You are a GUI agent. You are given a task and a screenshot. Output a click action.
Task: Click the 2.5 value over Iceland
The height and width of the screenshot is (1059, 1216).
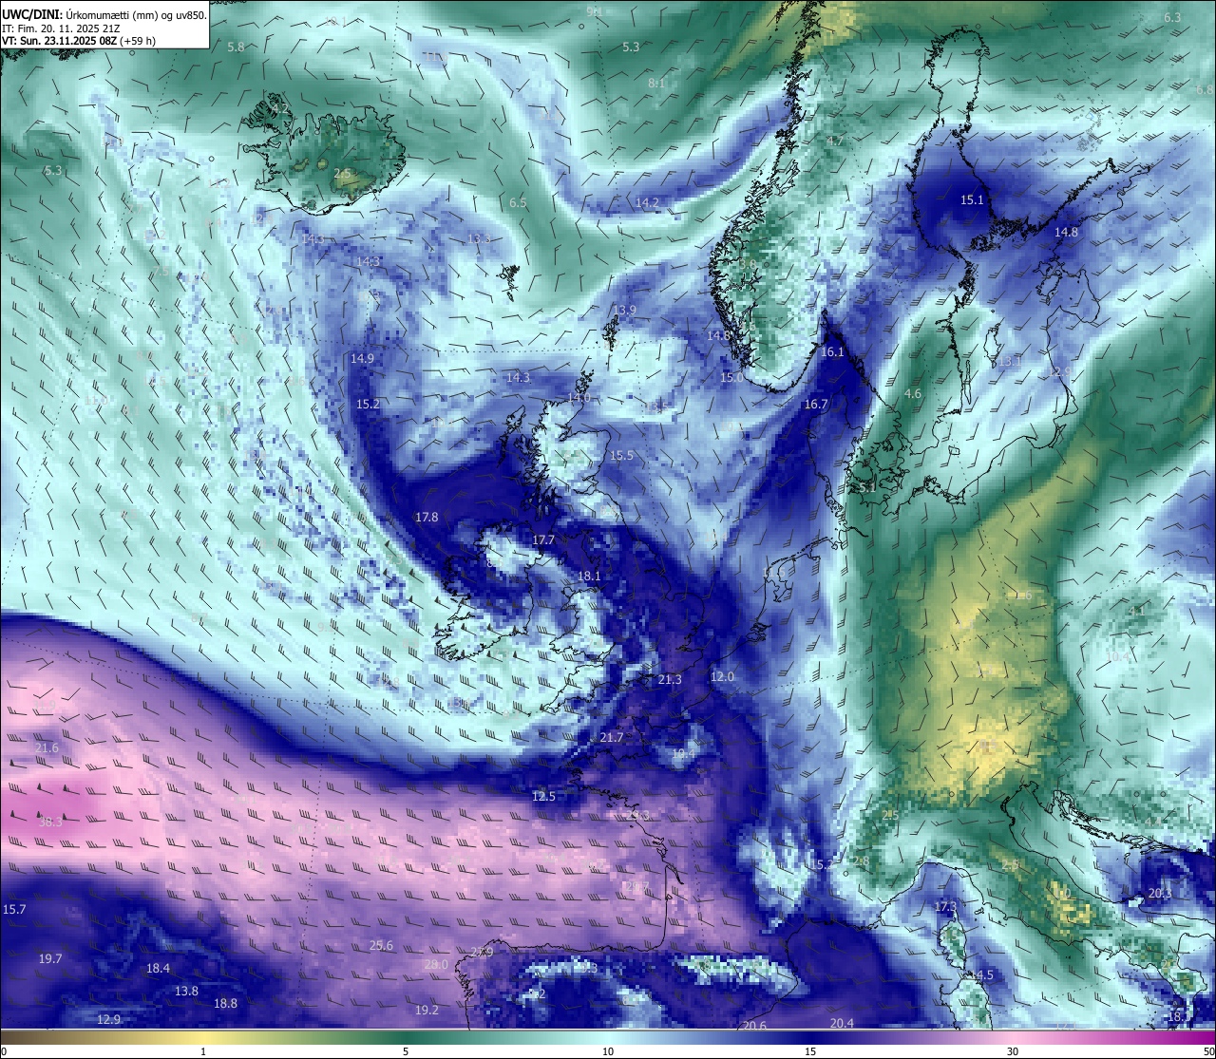point(342,173)
